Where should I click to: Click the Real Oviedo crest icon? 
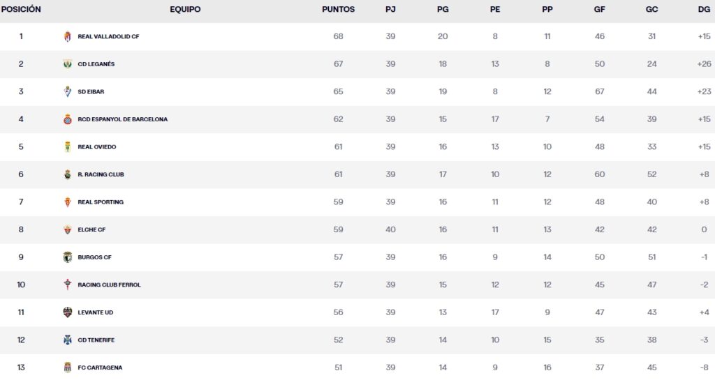(68, 147)
